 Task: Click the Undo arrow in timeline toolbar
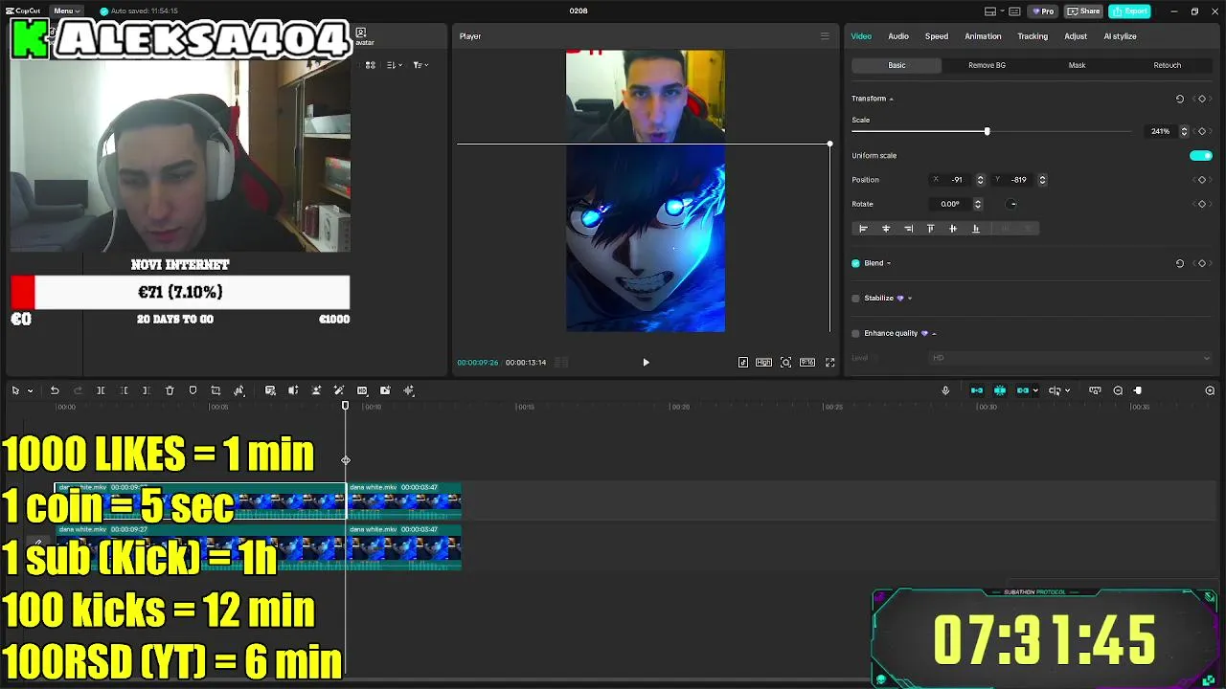click(x=55, y=390)
